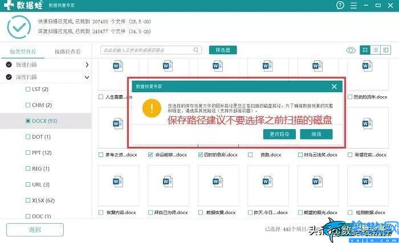Collapse the 深度扫描 section chevron

coord(87,77)
